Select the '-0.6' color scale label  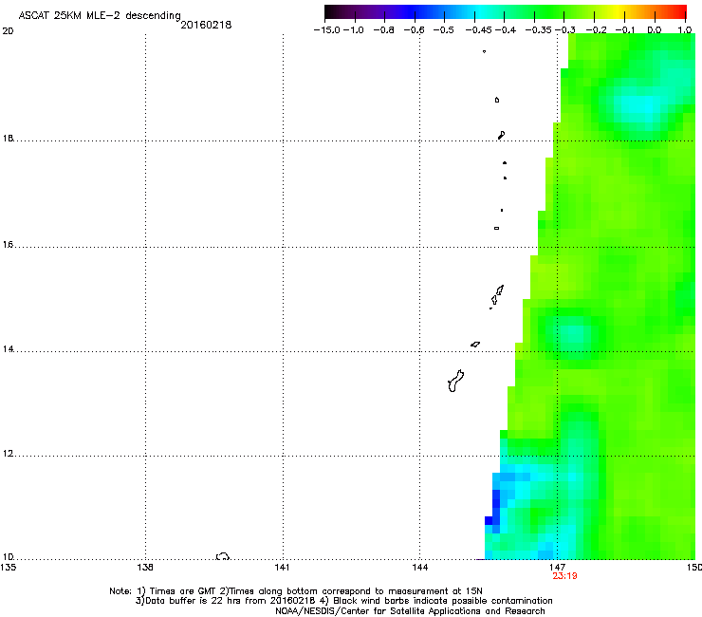click(x=414, y=30)
